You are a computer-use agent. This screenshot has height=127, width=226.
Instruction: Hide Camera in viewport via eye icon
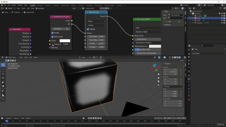point(222,16)
